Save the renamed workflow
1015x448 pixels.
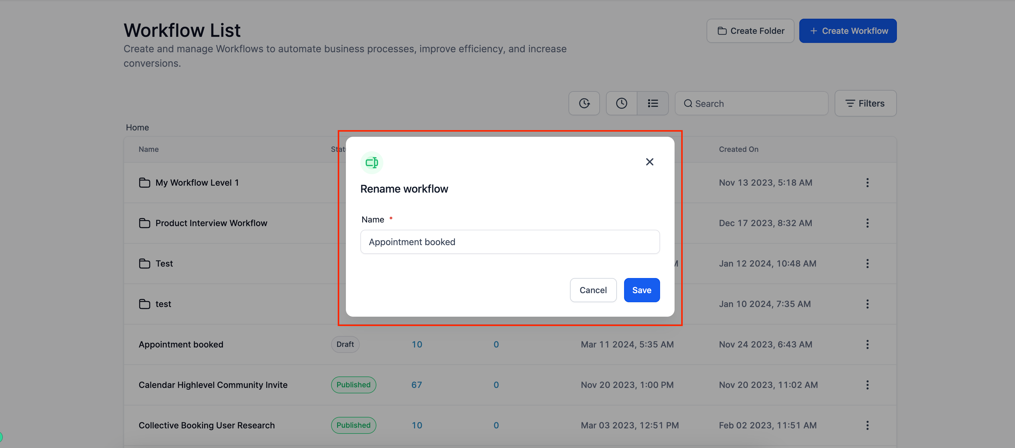641,290
